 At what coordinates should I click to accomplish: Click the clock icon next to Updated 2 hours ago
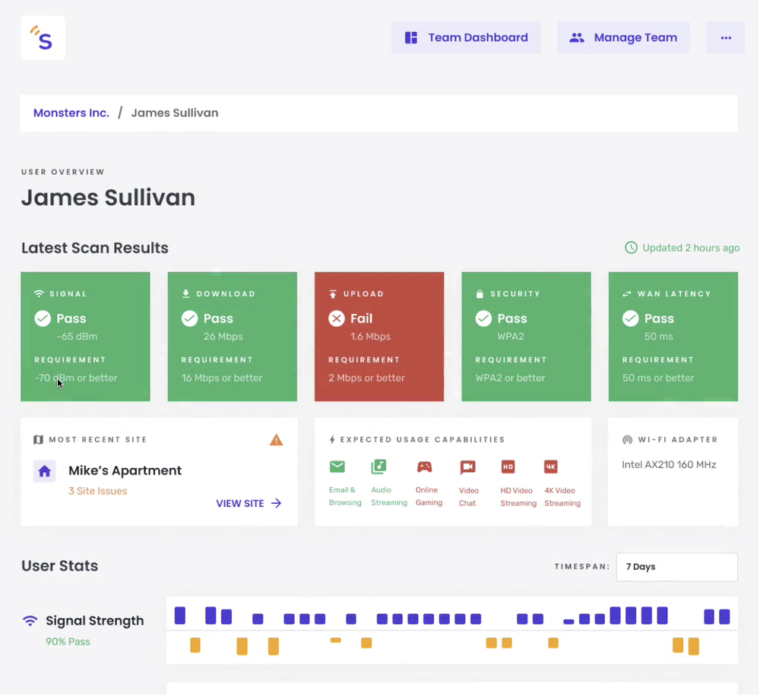631,248
